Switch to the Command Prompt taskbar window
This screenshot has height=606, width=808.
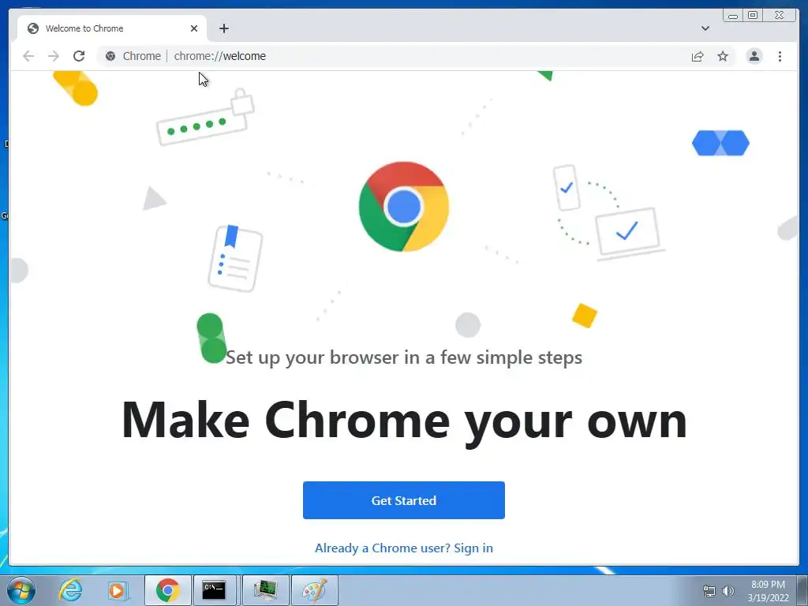click(x=214, y=590)
